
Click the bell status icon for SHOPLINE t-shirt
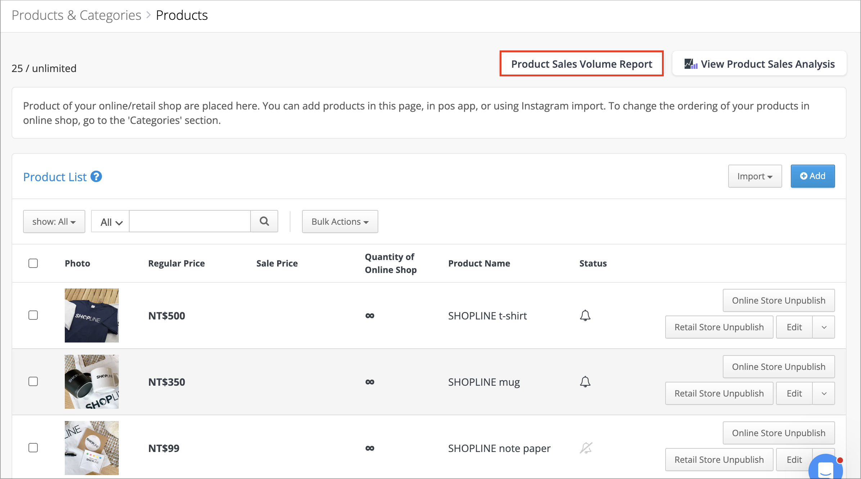coord(585,315)
